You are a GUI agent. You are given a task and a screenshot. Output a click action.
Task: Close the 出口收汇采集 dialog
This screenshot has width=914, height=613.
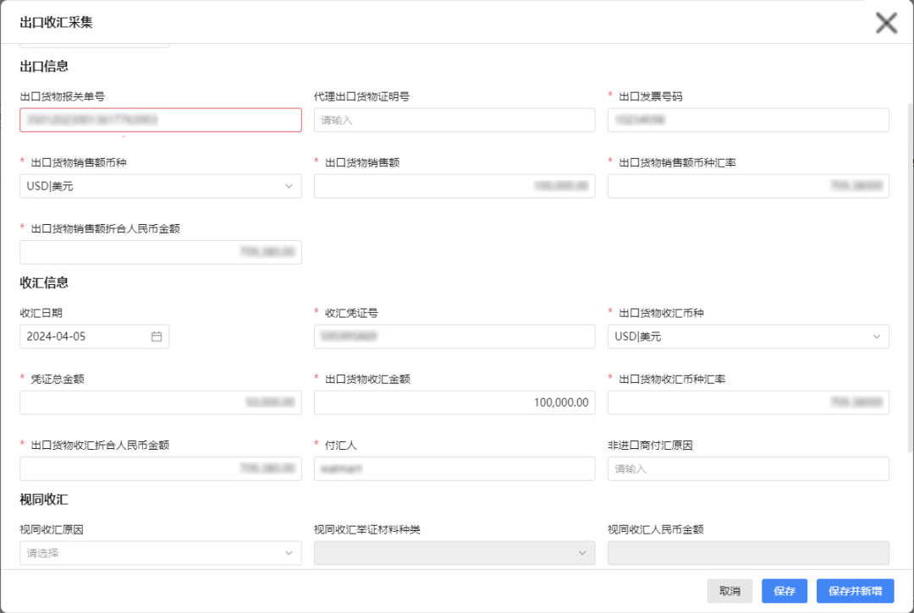click(886, 23)
